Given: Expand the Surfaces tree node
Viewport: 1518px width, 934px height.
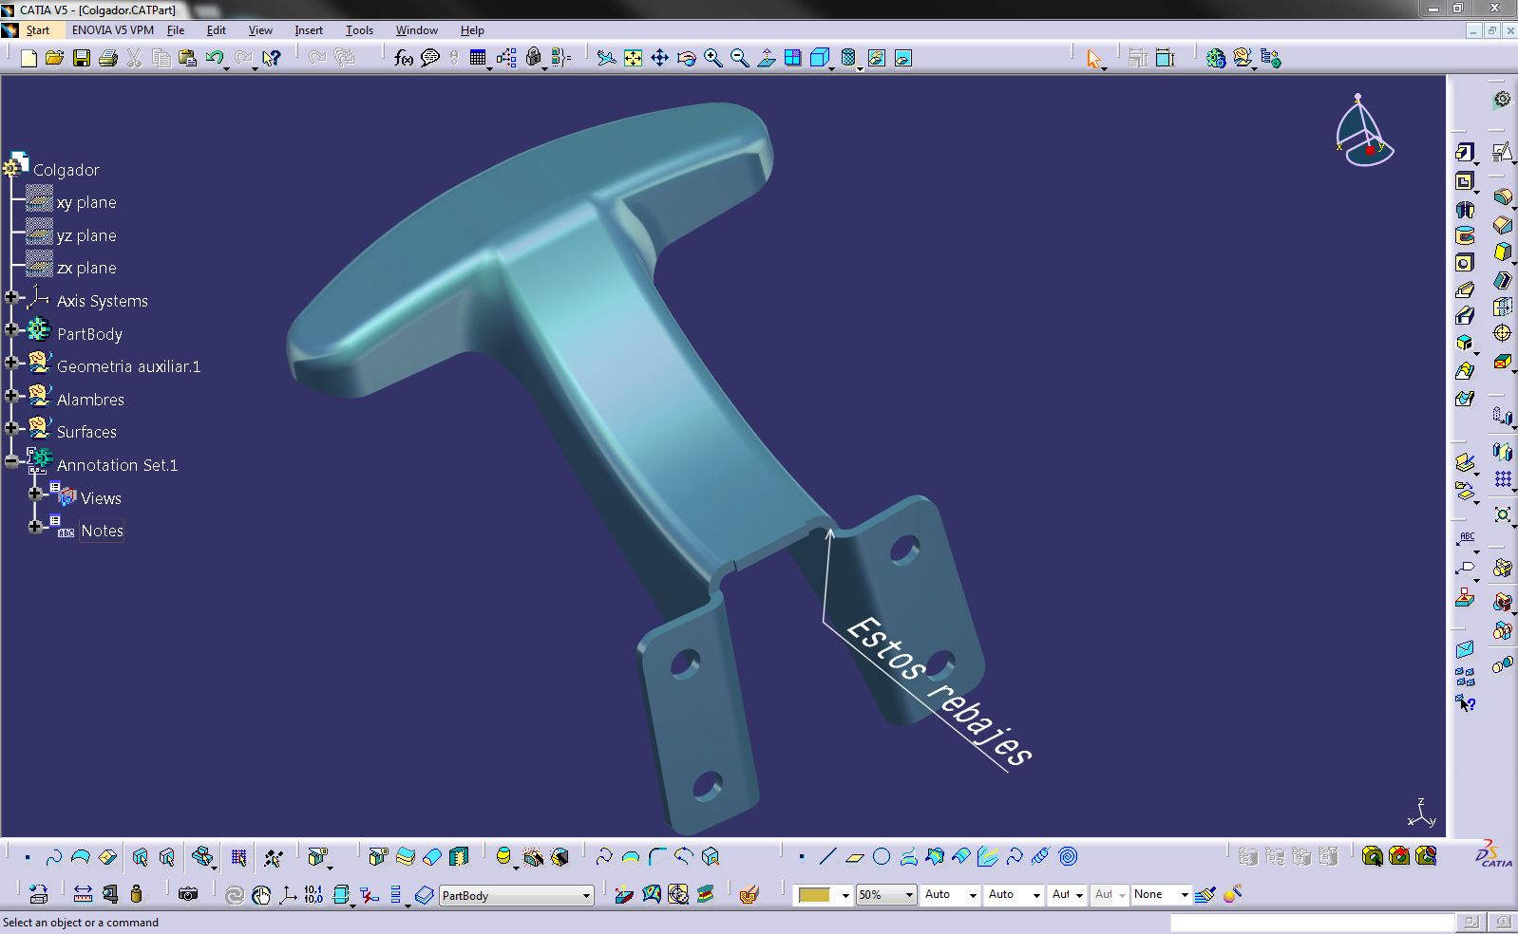Looking at the screenshot, I should coord(11,429).
